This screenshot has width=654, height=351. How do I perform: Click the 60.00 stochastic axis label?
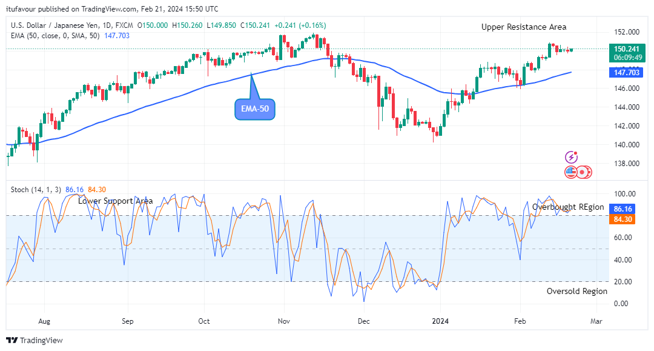[623, 238]
